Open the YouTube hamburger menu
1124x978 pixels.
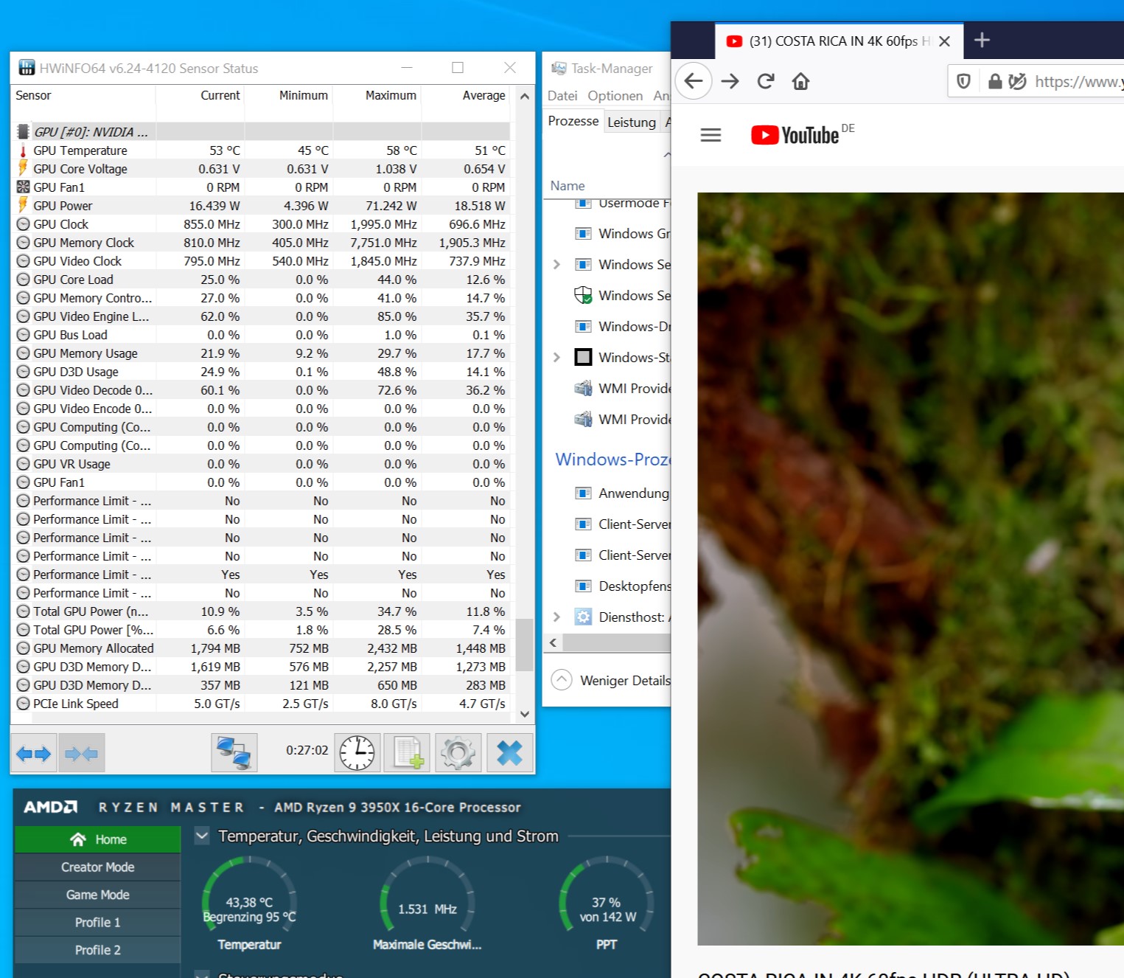tap(710, 134)
